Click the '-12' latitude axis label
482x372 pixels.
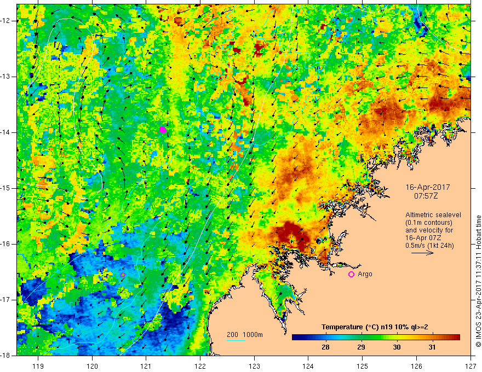[x=5, y=21]
